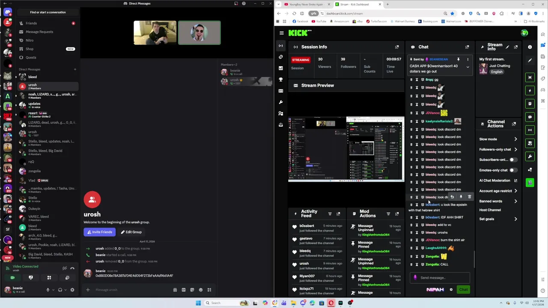The width and height of the screenshot is (548, 308).
Task: Open pinned message three-dot options
Action: (468, 59)
